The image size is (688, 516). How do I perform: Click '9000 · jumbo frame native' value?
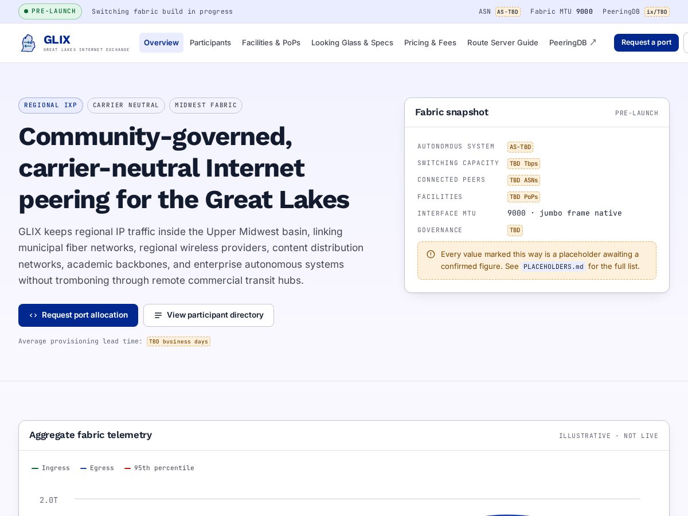coord(565,213)
